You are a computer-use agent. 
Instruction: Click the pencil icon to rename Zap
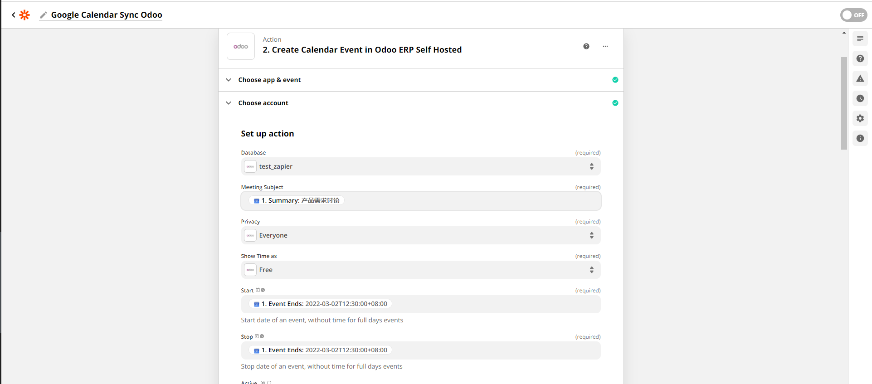(44, 15)
